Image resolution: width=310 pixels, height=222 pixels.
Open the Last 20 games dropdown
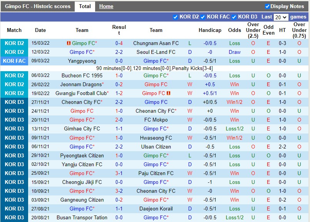coord(281,17)
